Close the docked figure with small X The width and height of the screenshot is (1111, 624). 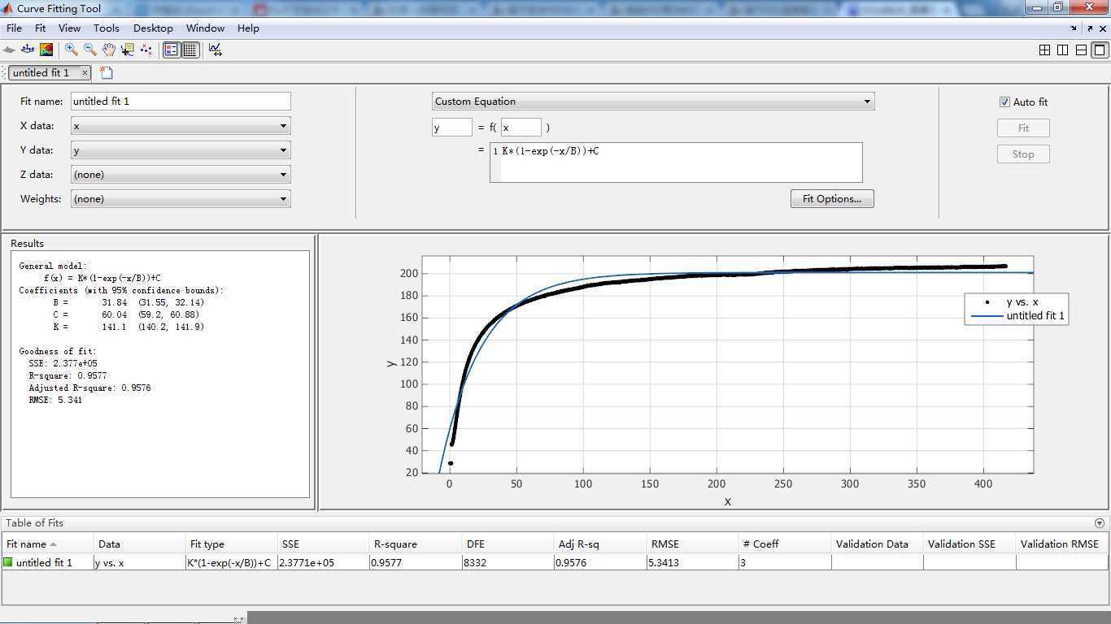pyautogui.click(x=1103, y=28)
